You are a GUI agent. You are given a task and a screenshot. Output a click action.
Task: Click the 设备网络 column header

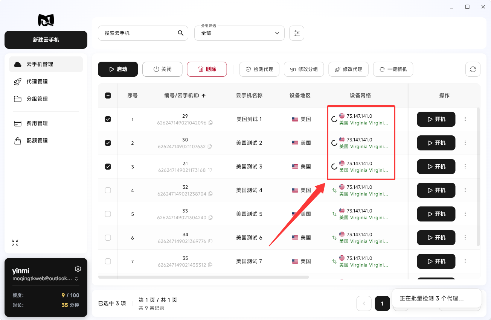click(x=360, y=96)
